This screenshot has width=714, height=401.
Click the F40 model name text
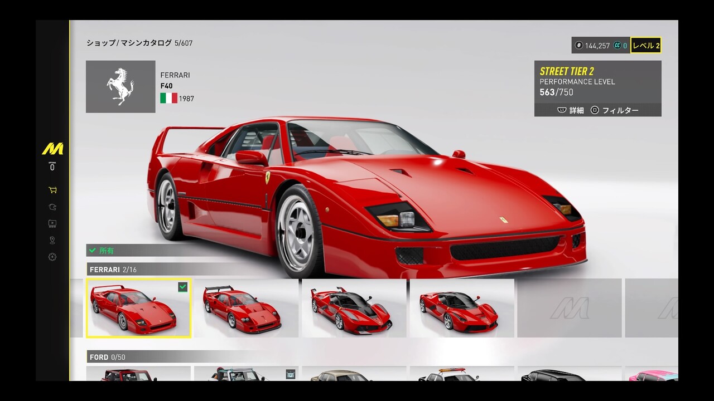pos(166,86)
